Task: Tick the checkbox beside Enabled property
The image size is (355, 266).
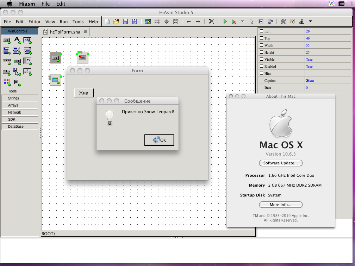Action: click(x=261, y=66)
